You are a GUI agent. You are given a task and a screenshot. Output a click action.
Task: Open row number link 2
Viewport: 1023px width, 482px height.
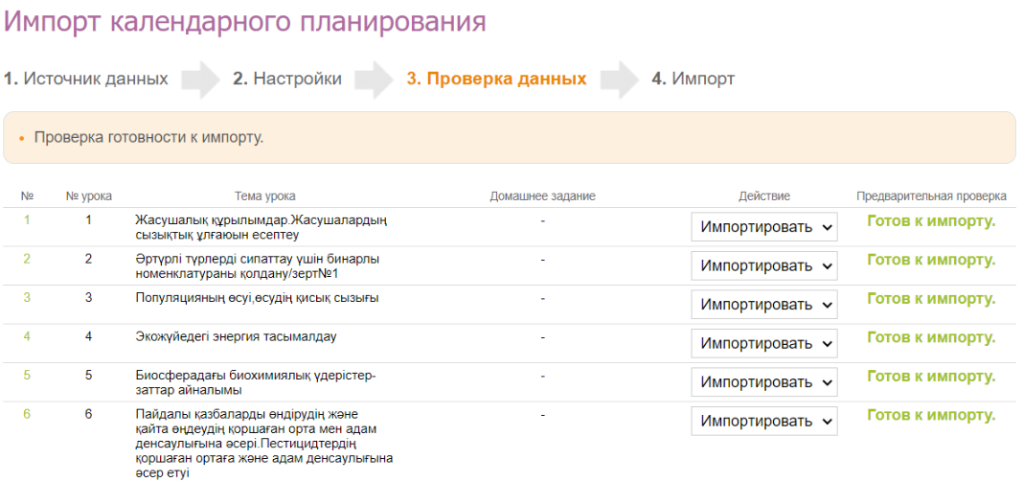click(x=27, y=259)
